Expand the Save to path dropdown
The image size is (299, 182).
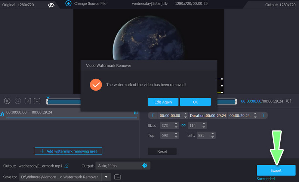(106, 177)
